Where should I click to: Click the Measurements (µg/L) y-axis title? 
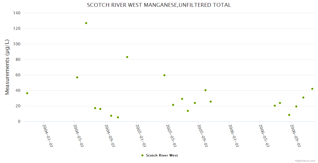[7, 67]
